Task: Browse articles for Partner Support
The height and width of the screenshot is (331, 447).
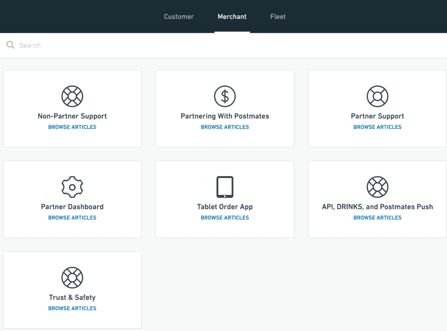Action: click(x=377, y=127)
